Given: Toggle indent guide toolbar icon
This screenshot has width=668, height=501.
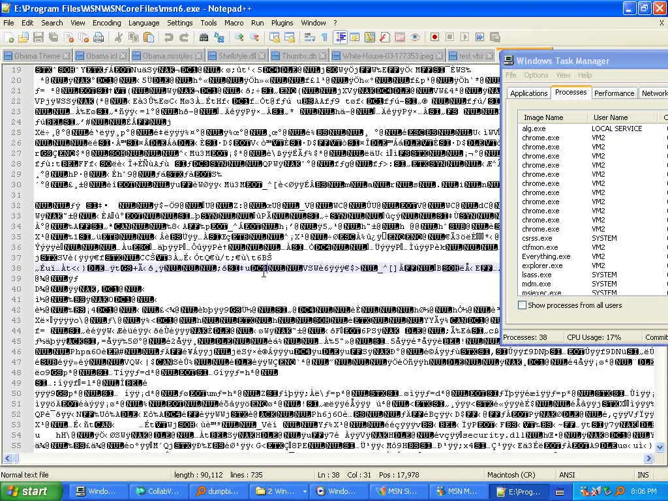Looking at the screenshot, I should coord(341,37).
